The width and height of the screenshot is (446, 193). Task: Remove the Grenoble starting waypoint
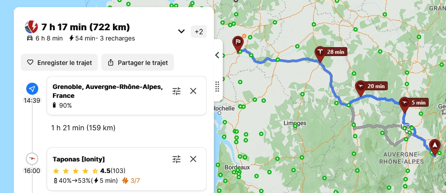pos(193,91)
